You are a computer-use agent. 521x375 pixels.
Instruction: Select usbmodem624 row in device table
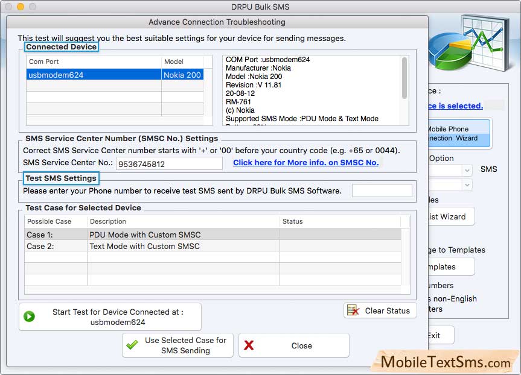click(115, 75)
